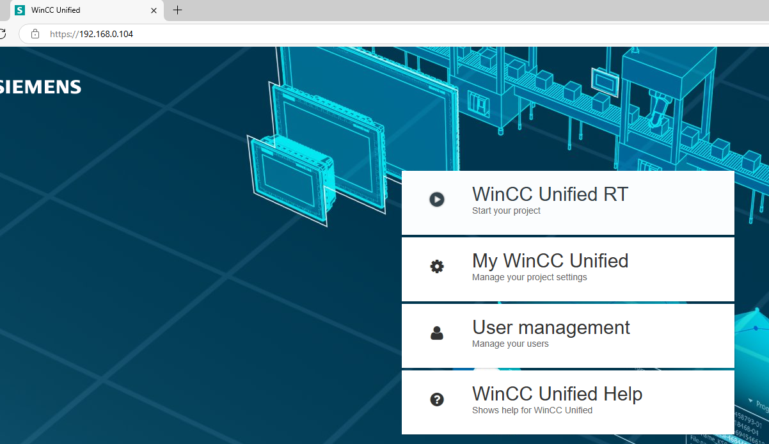The image size is (769, 444).
Task: Click the SIEMENS logo
Action: pyautogui.click(x=40, y=87)
